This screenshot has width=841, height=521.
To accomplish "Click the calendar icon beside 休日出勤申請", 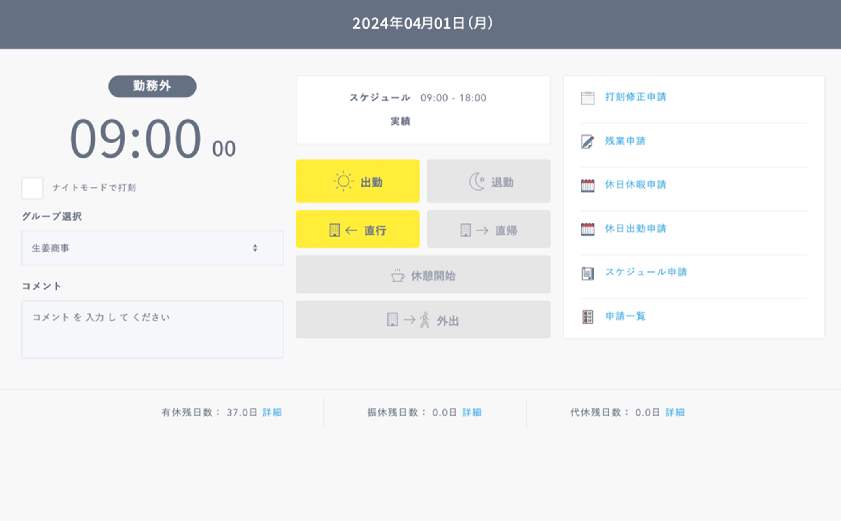I will coord(587,229).
